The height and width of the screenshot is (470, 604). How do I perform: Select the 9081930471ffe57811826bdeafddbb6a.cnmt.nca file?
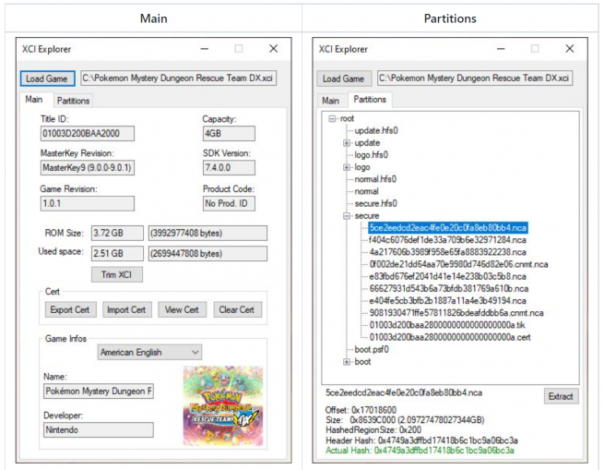coord(456,313)
